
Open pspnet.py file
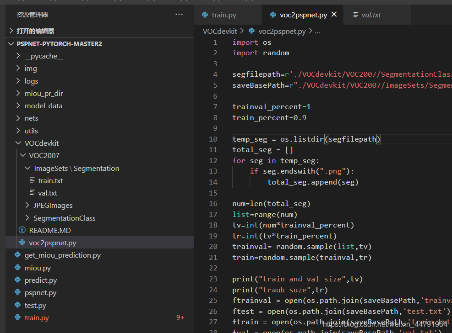[x=40, y=293]
